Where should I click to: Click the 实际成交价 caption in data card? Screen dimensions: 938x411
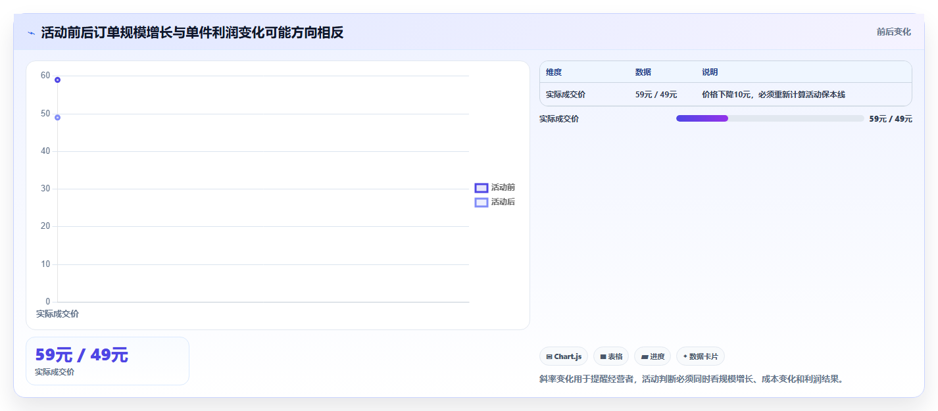[x=55, y=372]
